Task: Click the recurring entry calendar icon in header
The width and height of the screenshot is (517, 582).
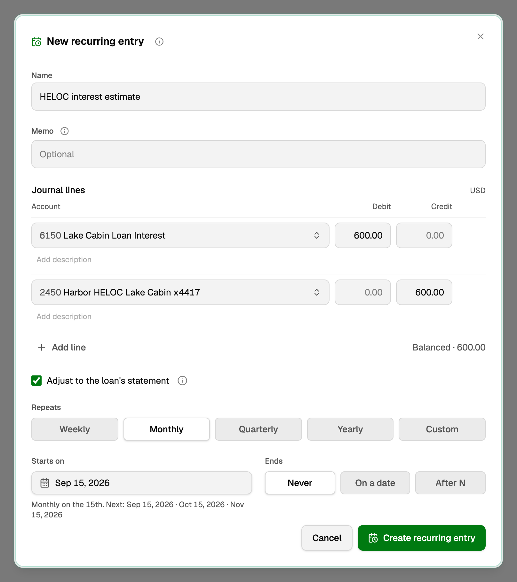Action: (36, 42)
